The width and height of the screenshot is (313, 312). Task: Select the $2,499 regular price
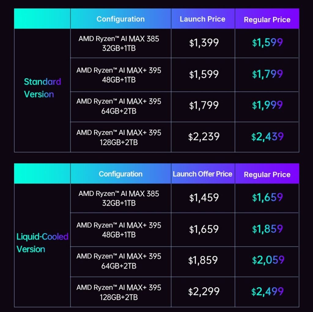pyautogui.click(x=267, y=292)
